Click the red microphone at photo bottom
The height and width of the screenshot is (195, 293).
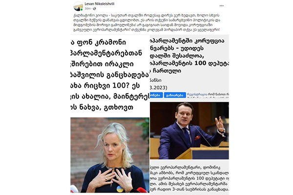[x=142, y=190]
